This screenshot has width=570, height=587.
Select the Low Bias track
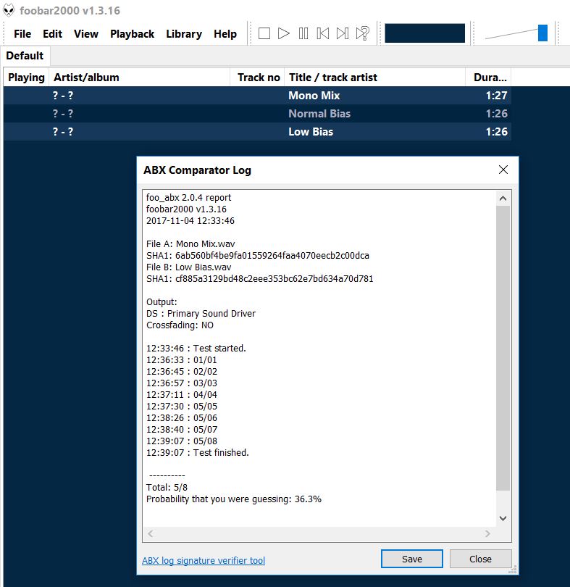click(258, 132)
